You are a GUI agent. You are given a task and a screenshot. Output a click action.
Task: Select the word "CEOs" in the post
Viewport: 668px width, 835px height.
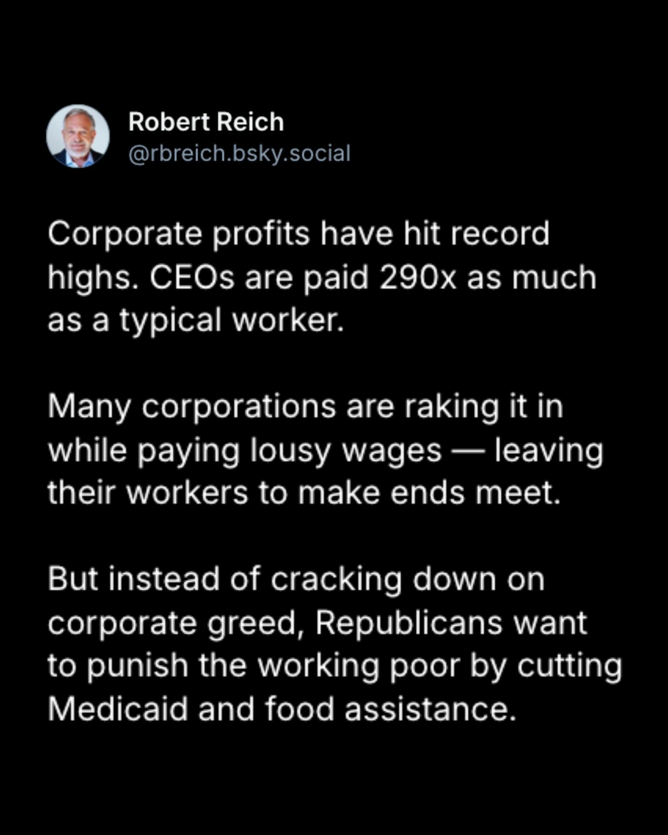pos(192,277)
